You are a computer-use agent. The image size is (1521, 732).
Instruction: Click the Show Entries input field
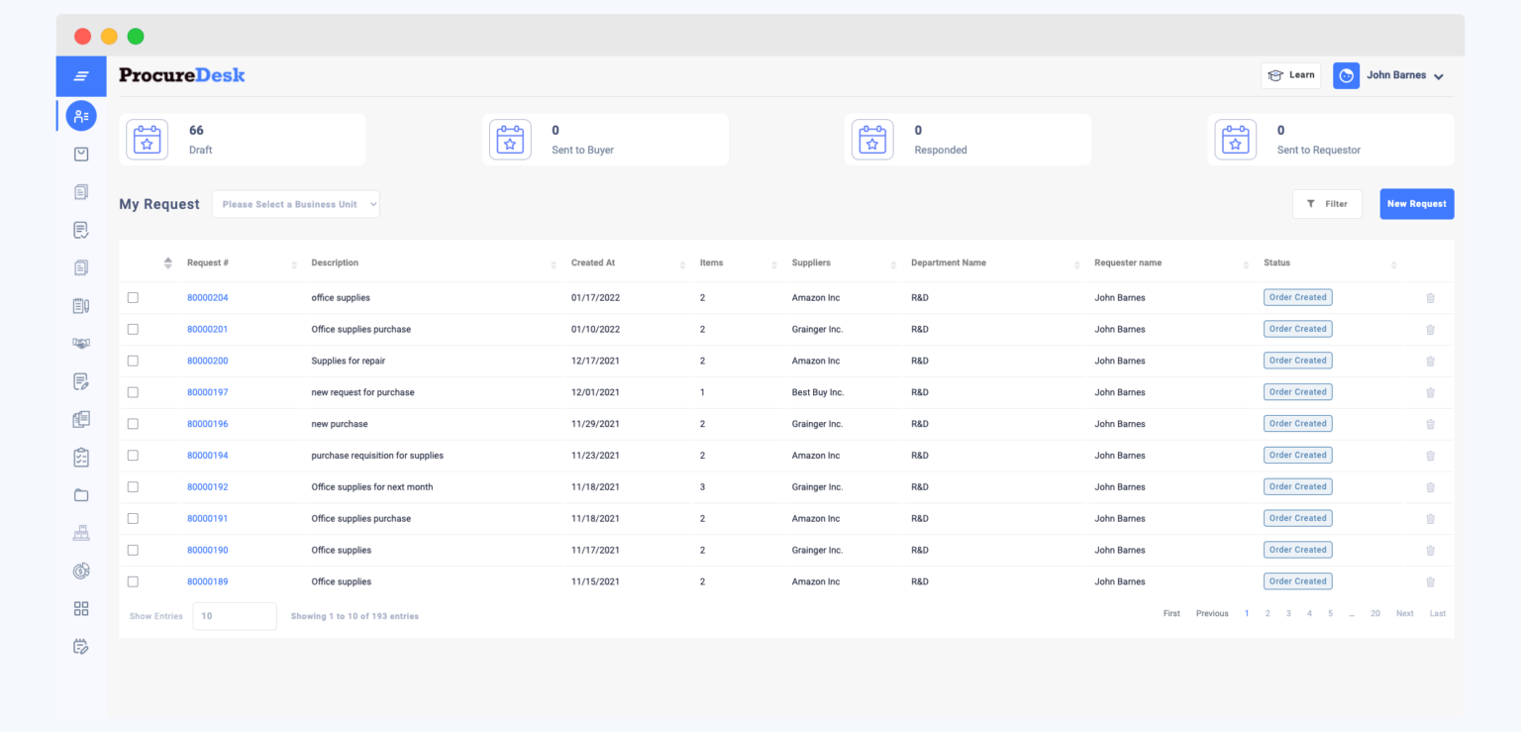pos(234,616)
